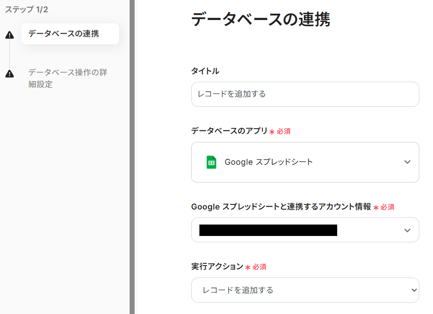
Task: Focus the タイトル input field
Action: [x=305, y=94]
